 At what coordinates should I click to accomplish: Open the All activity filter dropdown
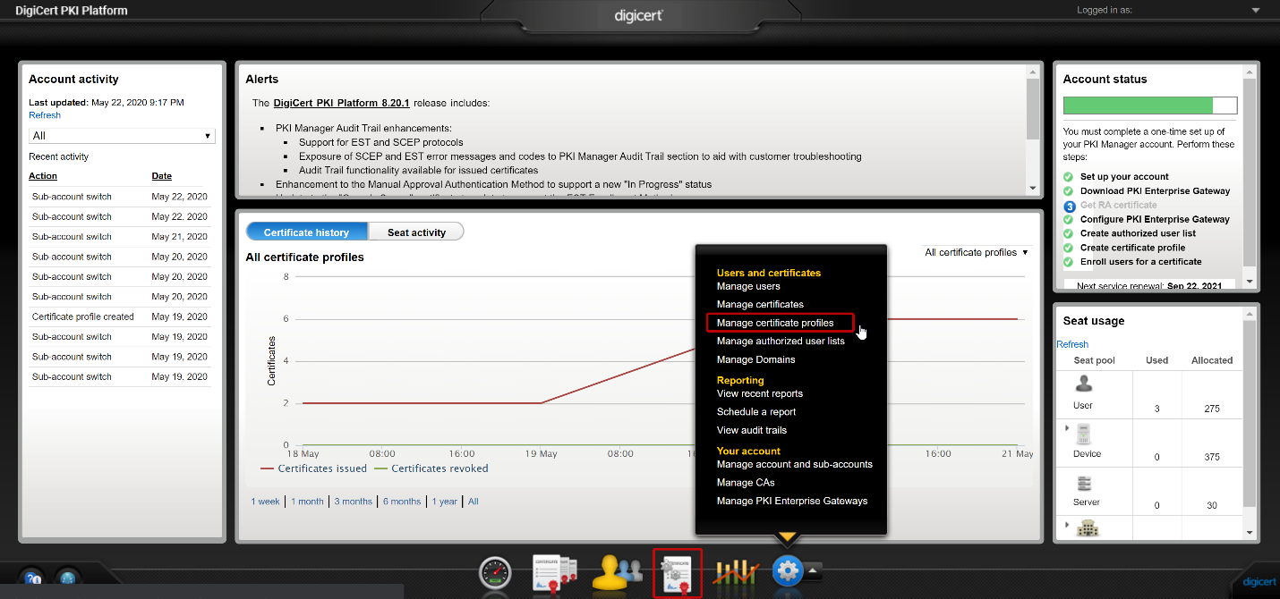click(122, 136)
